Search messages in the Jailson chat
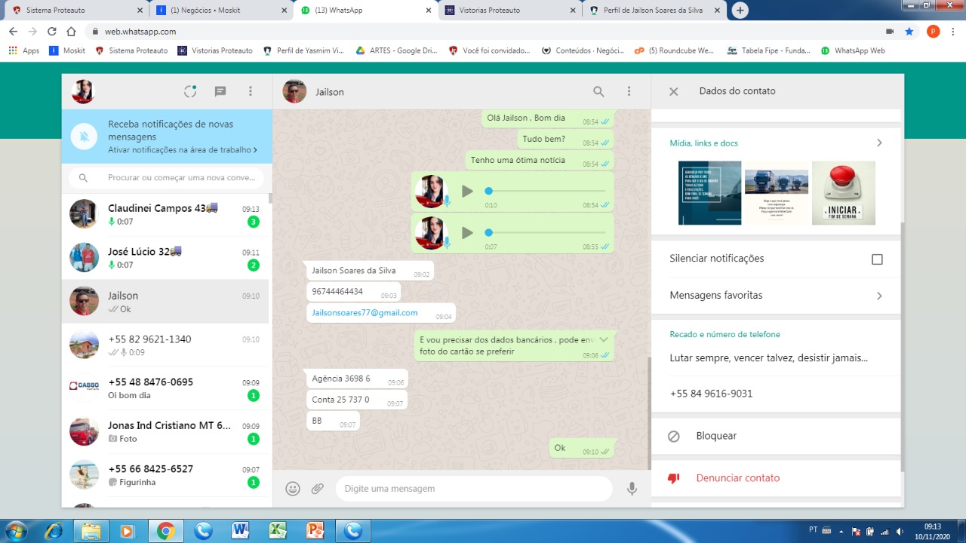Viewport: 966px width, 543px height. (598, 91)
